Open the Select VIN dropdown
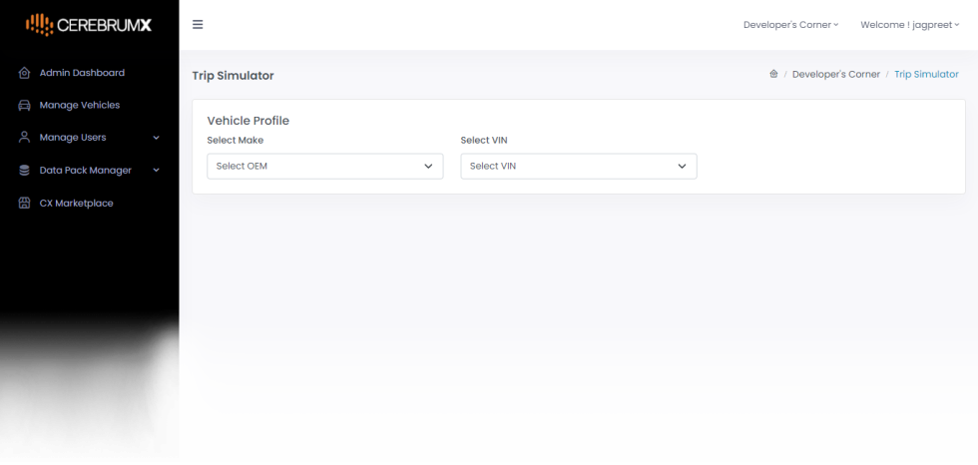978x465 pixels. 578,166
